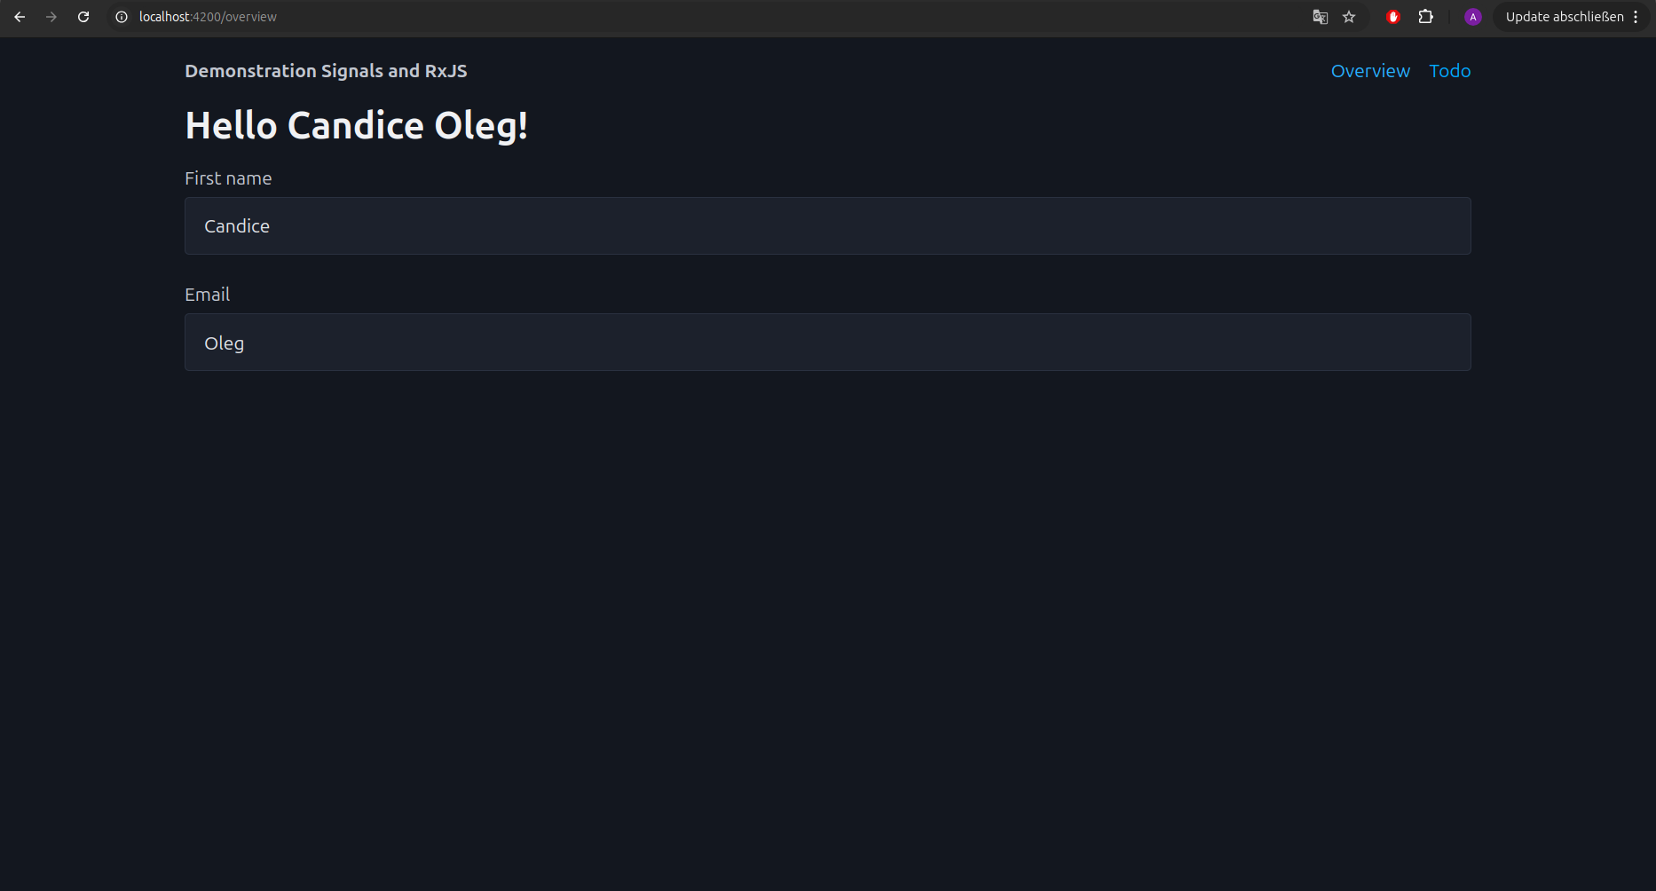Bookmark this page with the star icon

tap(1349, 17)
